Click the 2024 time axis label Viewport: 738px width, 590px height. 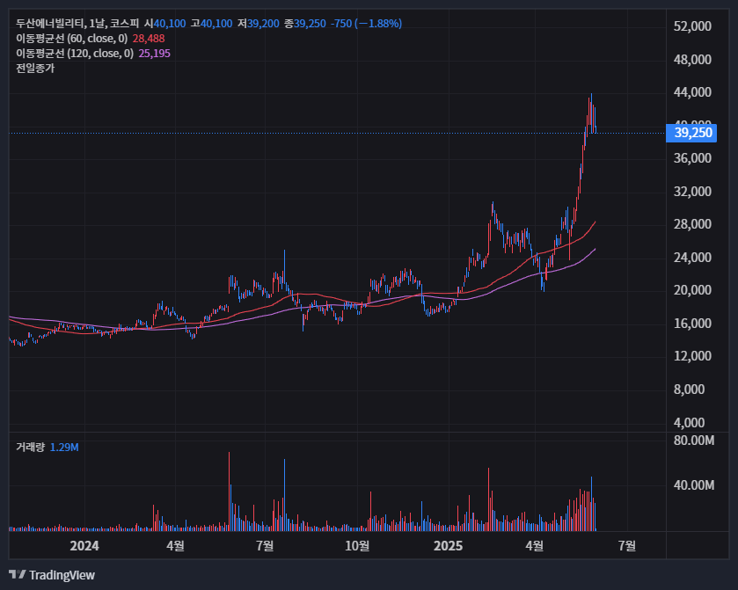[84, 546]
